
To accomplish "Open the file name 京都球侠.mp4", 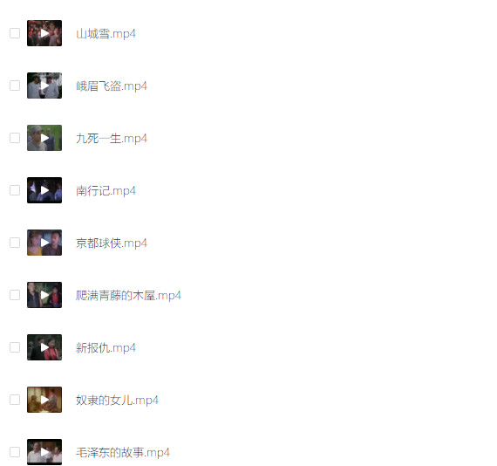I will pos(112,243).
